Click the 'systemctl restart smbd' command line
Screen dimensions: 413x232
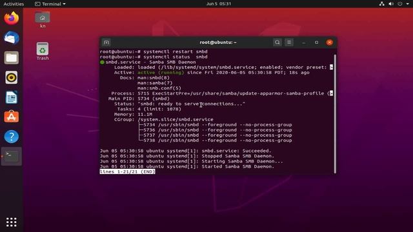pyautogui.click(x=154, y=52)
